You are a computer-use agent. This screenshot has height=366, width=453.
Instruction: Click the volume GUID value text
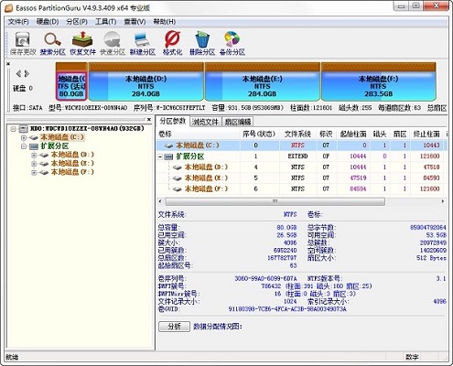(x=287, y=309)
